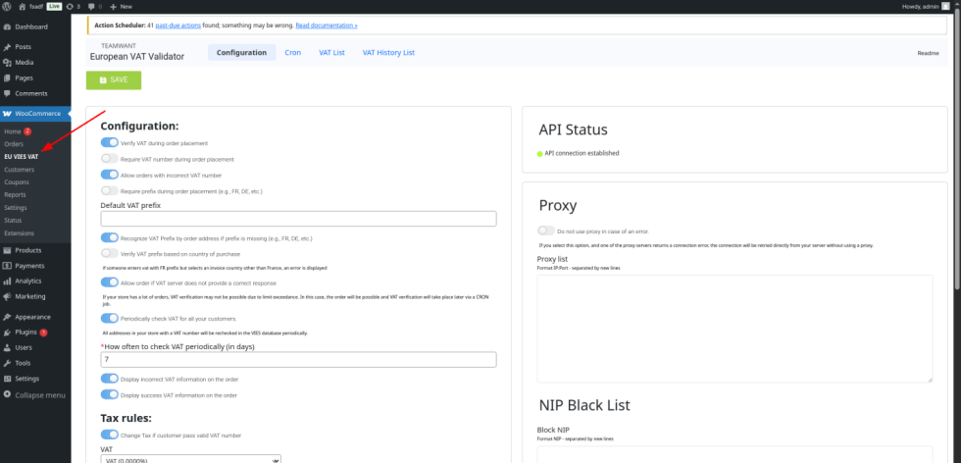The height and width of the screenshot is (463, 961).
Task: Open the VAT tax rate dropdown
Action: (x=191, y=459)
